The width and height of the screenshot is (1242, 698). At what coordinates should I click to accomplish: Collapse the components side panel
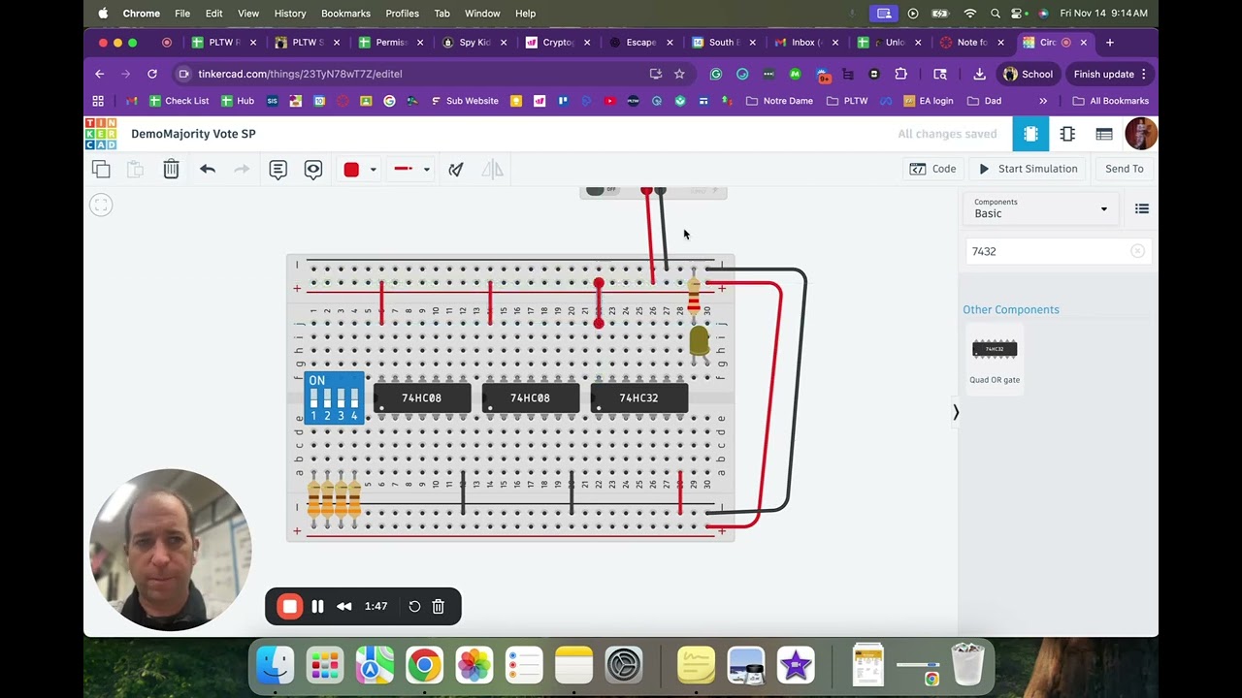pyautogui.click(x=956, y=413)
